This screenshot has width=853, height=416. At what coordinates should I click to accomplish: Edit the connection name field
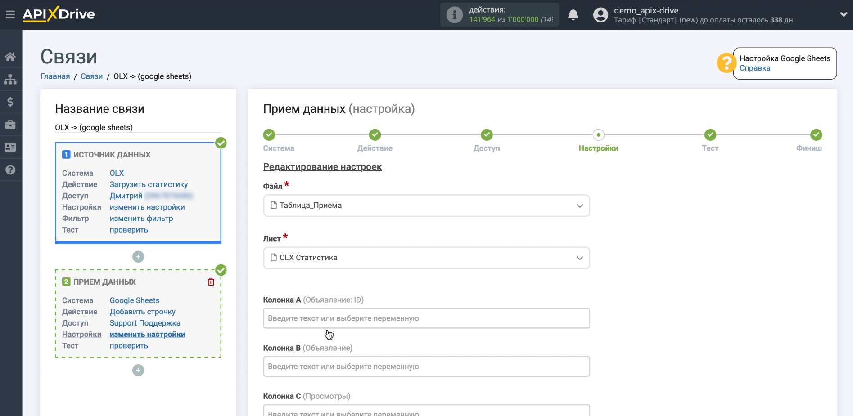pos(138,127)
